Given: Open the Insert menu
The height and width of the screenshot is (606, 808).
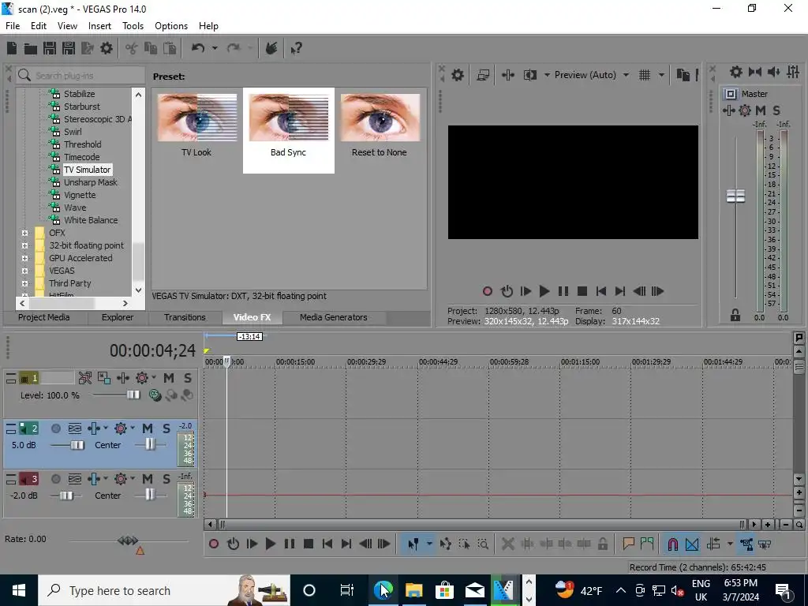Looking at the screenshot, I should click(99, 26).
